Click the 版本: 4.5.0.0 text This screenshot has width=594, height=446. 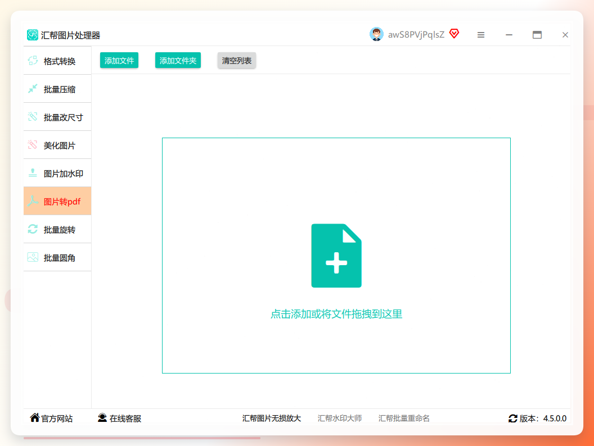(x=543, y=418)
